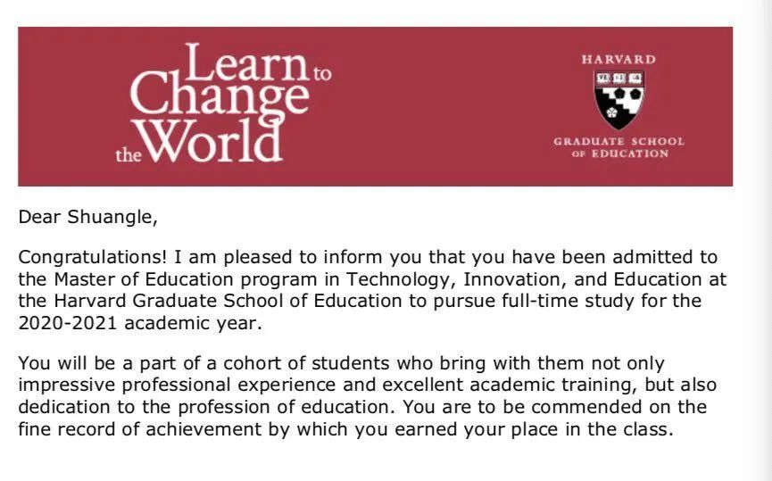Click the Harvard shield logo
This screenshot has height=481, width=772.
pyautogui.click(x=618, y=99)
